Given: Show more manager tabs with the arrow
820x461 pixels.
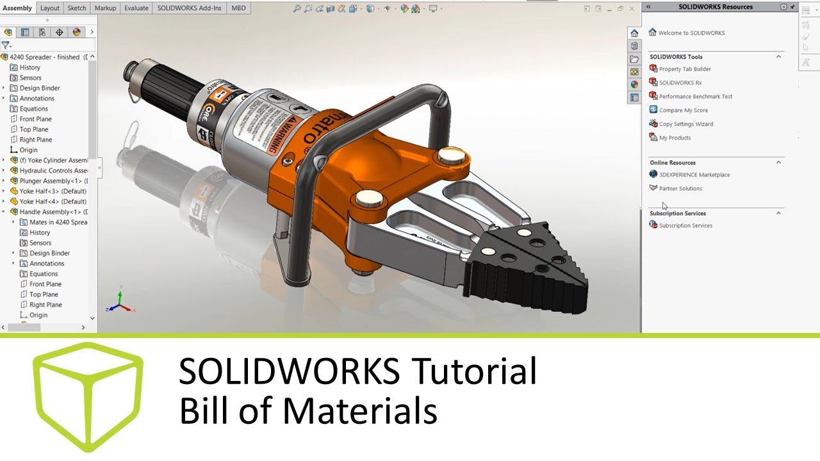Looking at the screenshot, I should 92,32.
